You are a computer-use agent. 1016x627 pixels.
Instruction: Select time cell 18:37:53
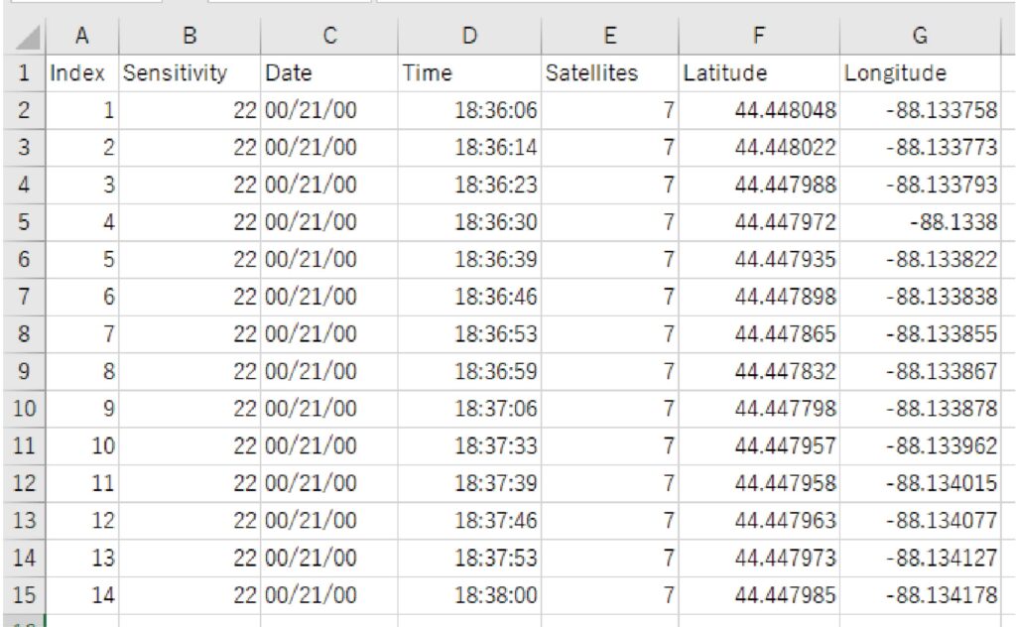pyautogui.click(x=469, y=559)
